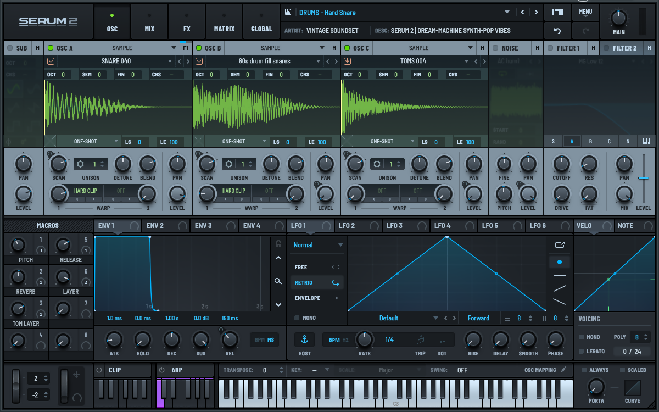659x412 pixels.
Task: Enable LFO triplet note icon
Action: 420,339
